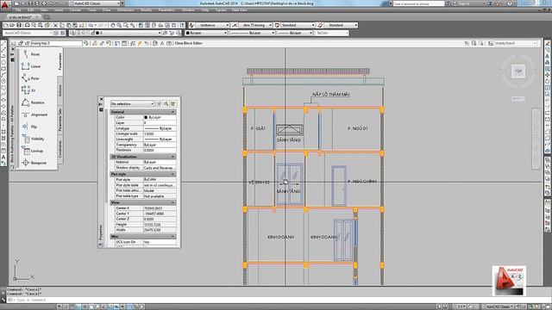Viewport: 552px width, 310px height.
Task: Open the ByLayer color control dropdown
Action: [x=206, y=33]
